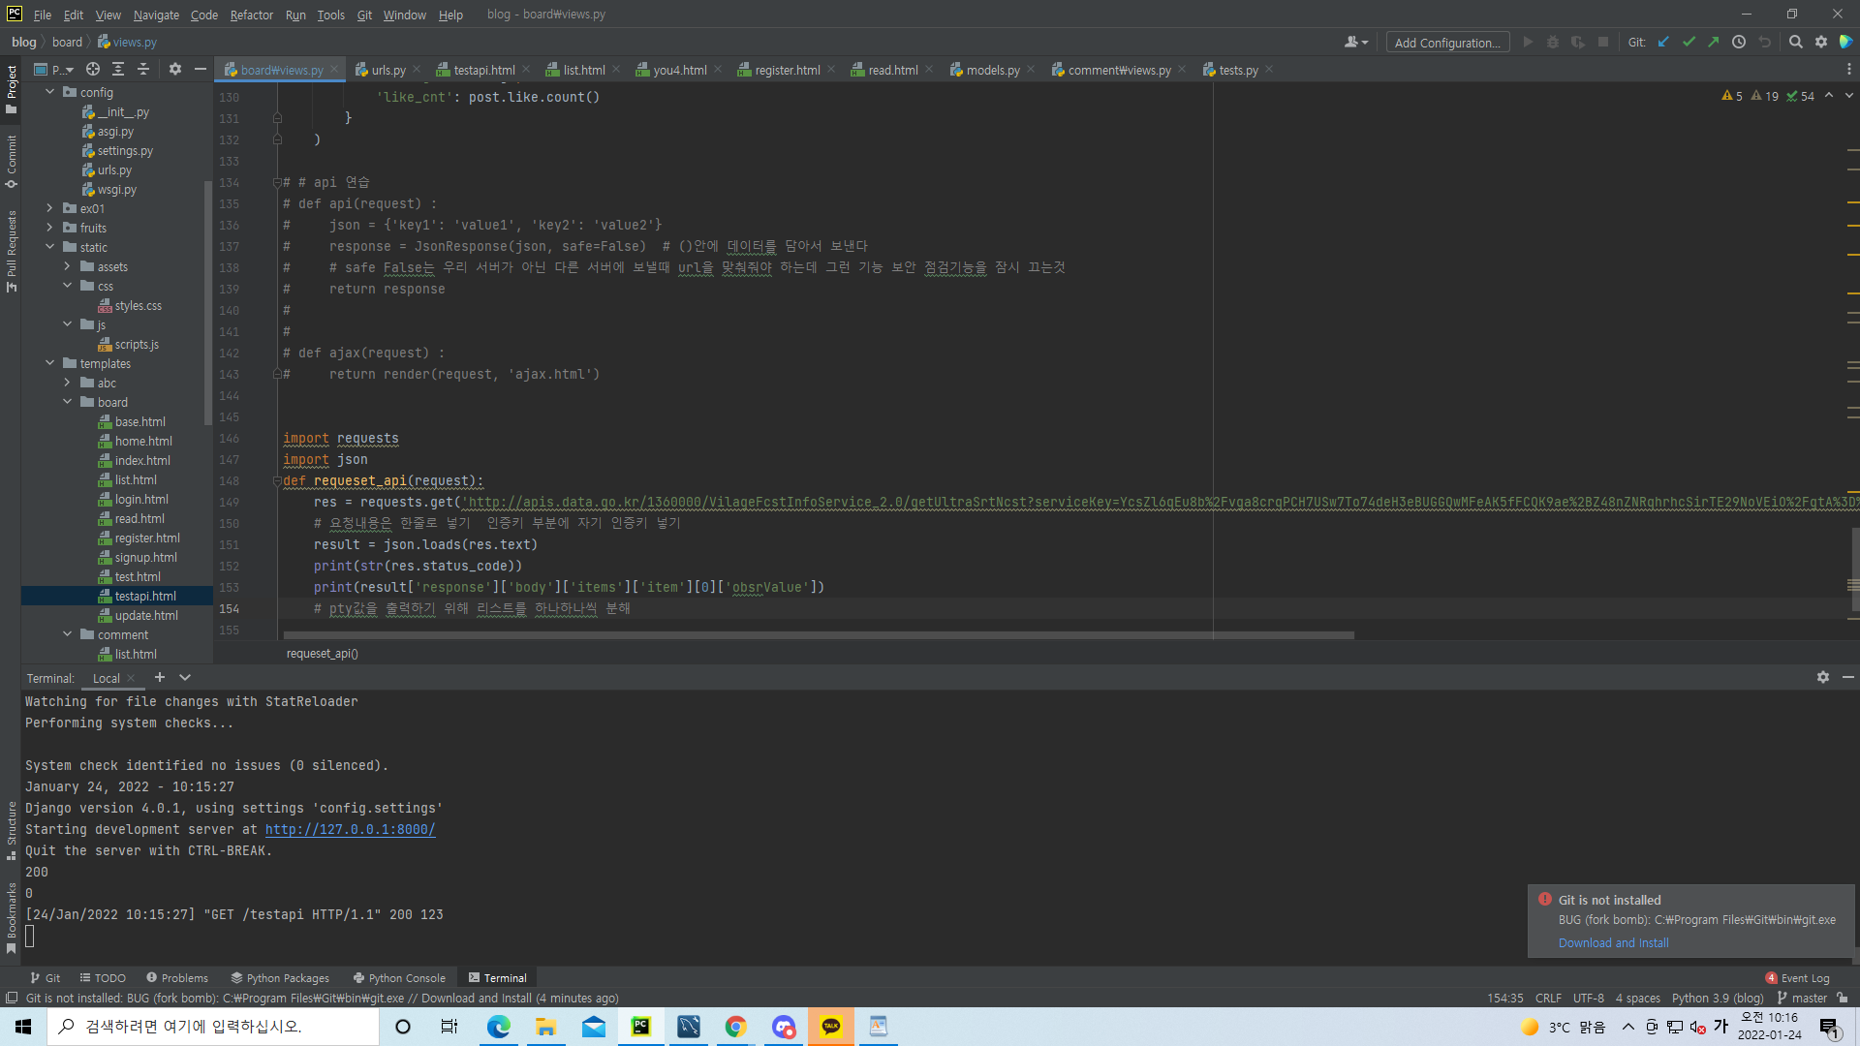Click the UTF-8 encoding widget
The width and height of the screenshot is (1860, 1046).
[x=1589, y=999]
